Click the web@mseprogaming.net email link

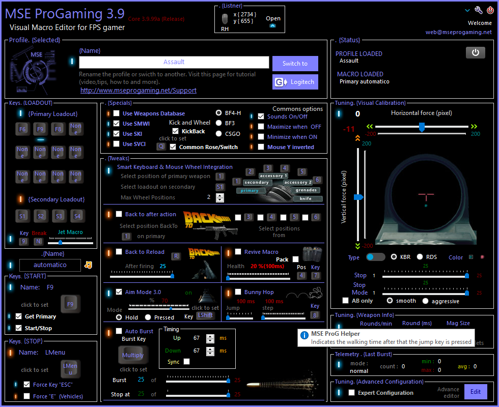point(459,32)
